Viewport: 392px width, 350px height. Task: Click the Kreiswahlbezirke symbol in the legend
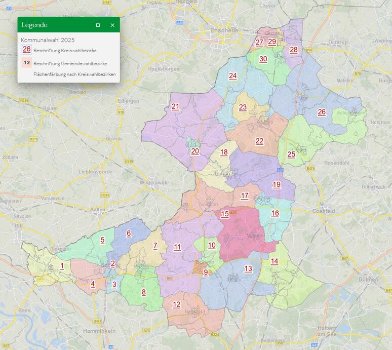(26, 50)
